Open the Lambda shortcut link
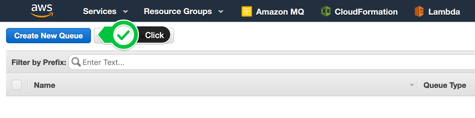This screenshot has width=475, height=118. click(437, 12)
